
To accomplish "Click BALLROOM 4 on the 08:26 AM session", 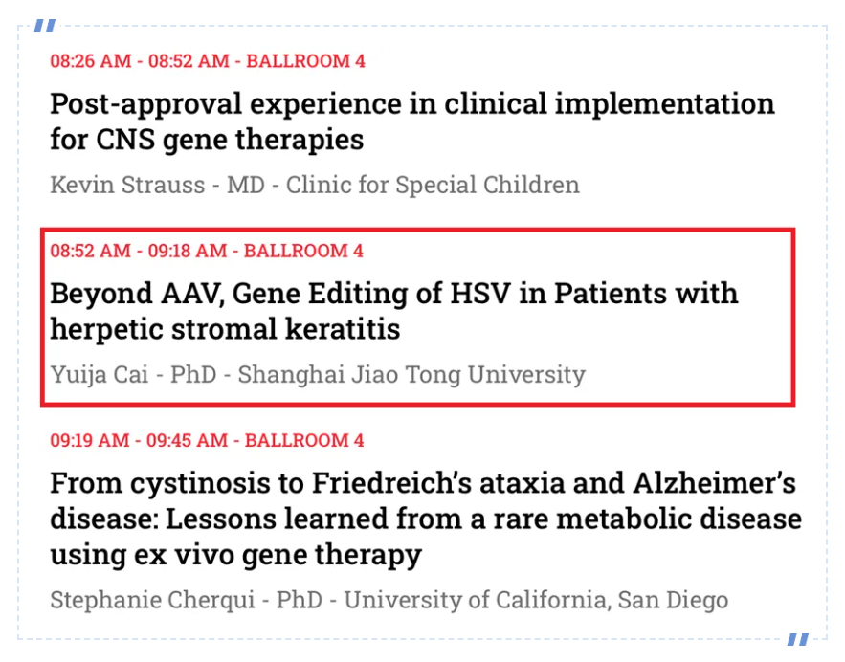I will click(x=306, y=61).
